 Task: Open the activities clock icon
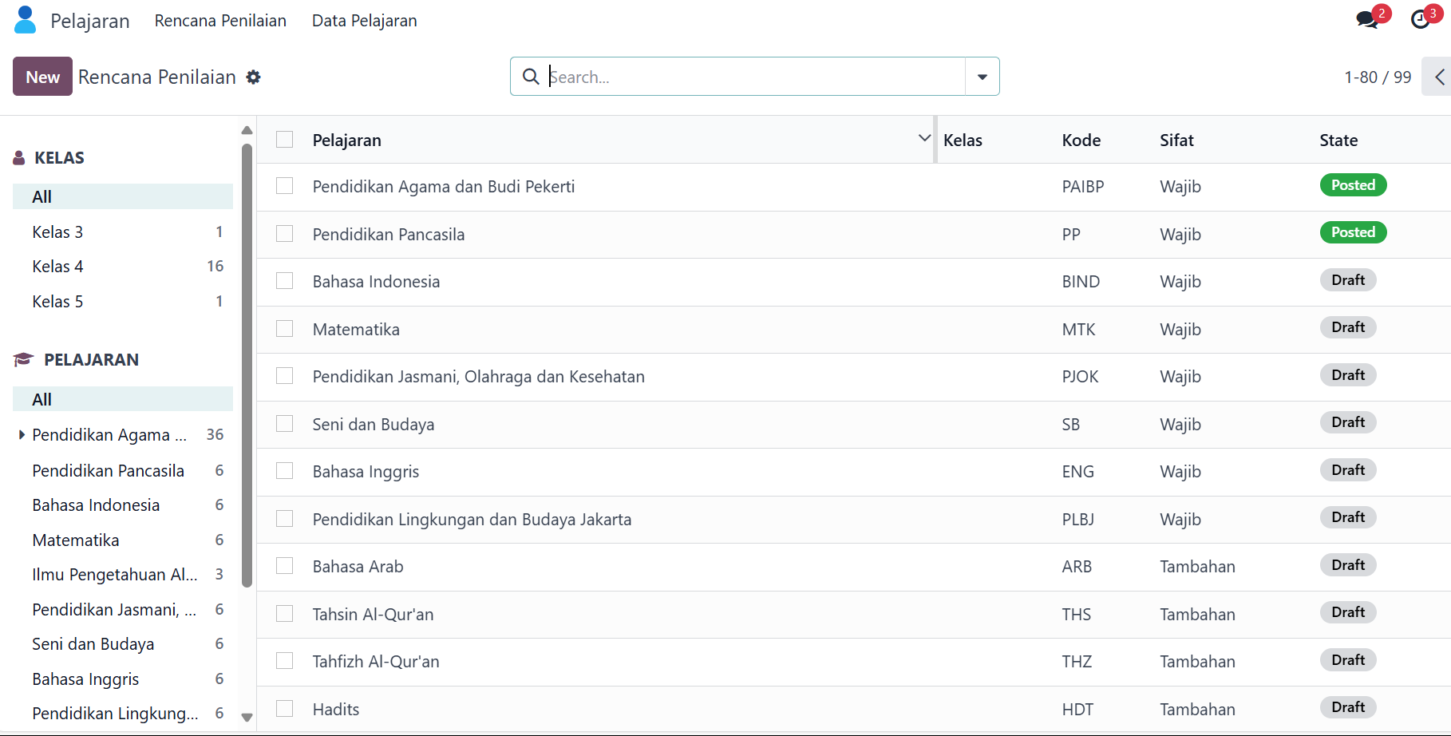[x=1421, y=20]
